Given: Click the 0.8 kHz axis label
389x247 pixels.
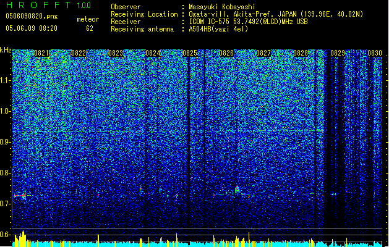Looking at the screenshot, I should (5, 173).
